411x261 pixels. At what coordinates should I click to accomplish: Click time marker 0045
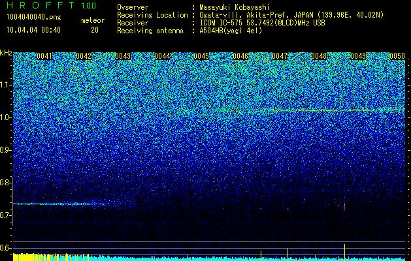click(201, 56)
